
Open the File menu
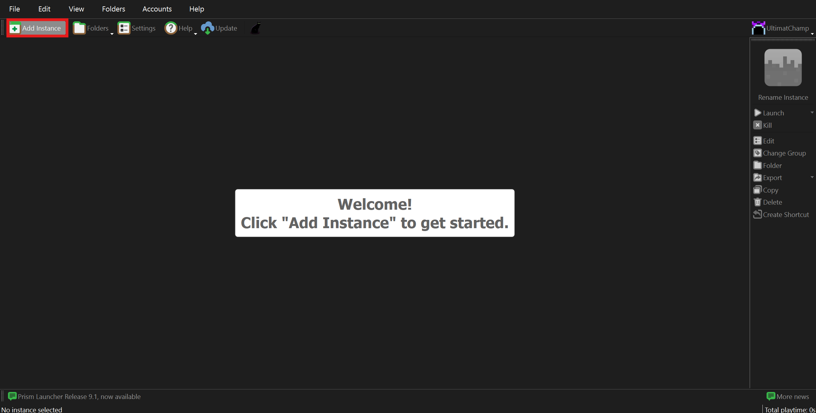(x=14, y=8)
